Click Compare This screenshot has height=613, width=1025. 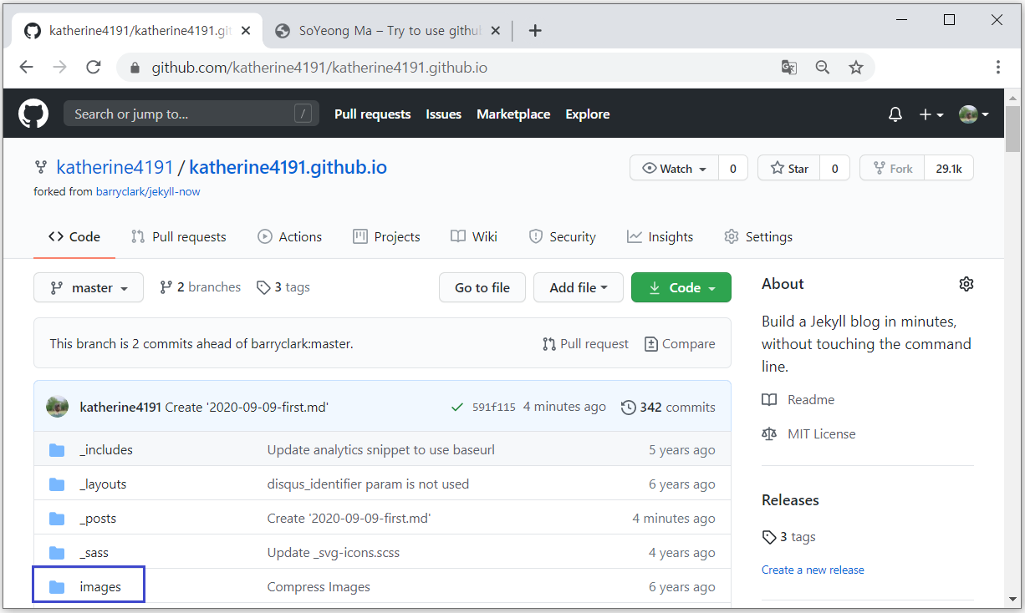coord(680,343)
